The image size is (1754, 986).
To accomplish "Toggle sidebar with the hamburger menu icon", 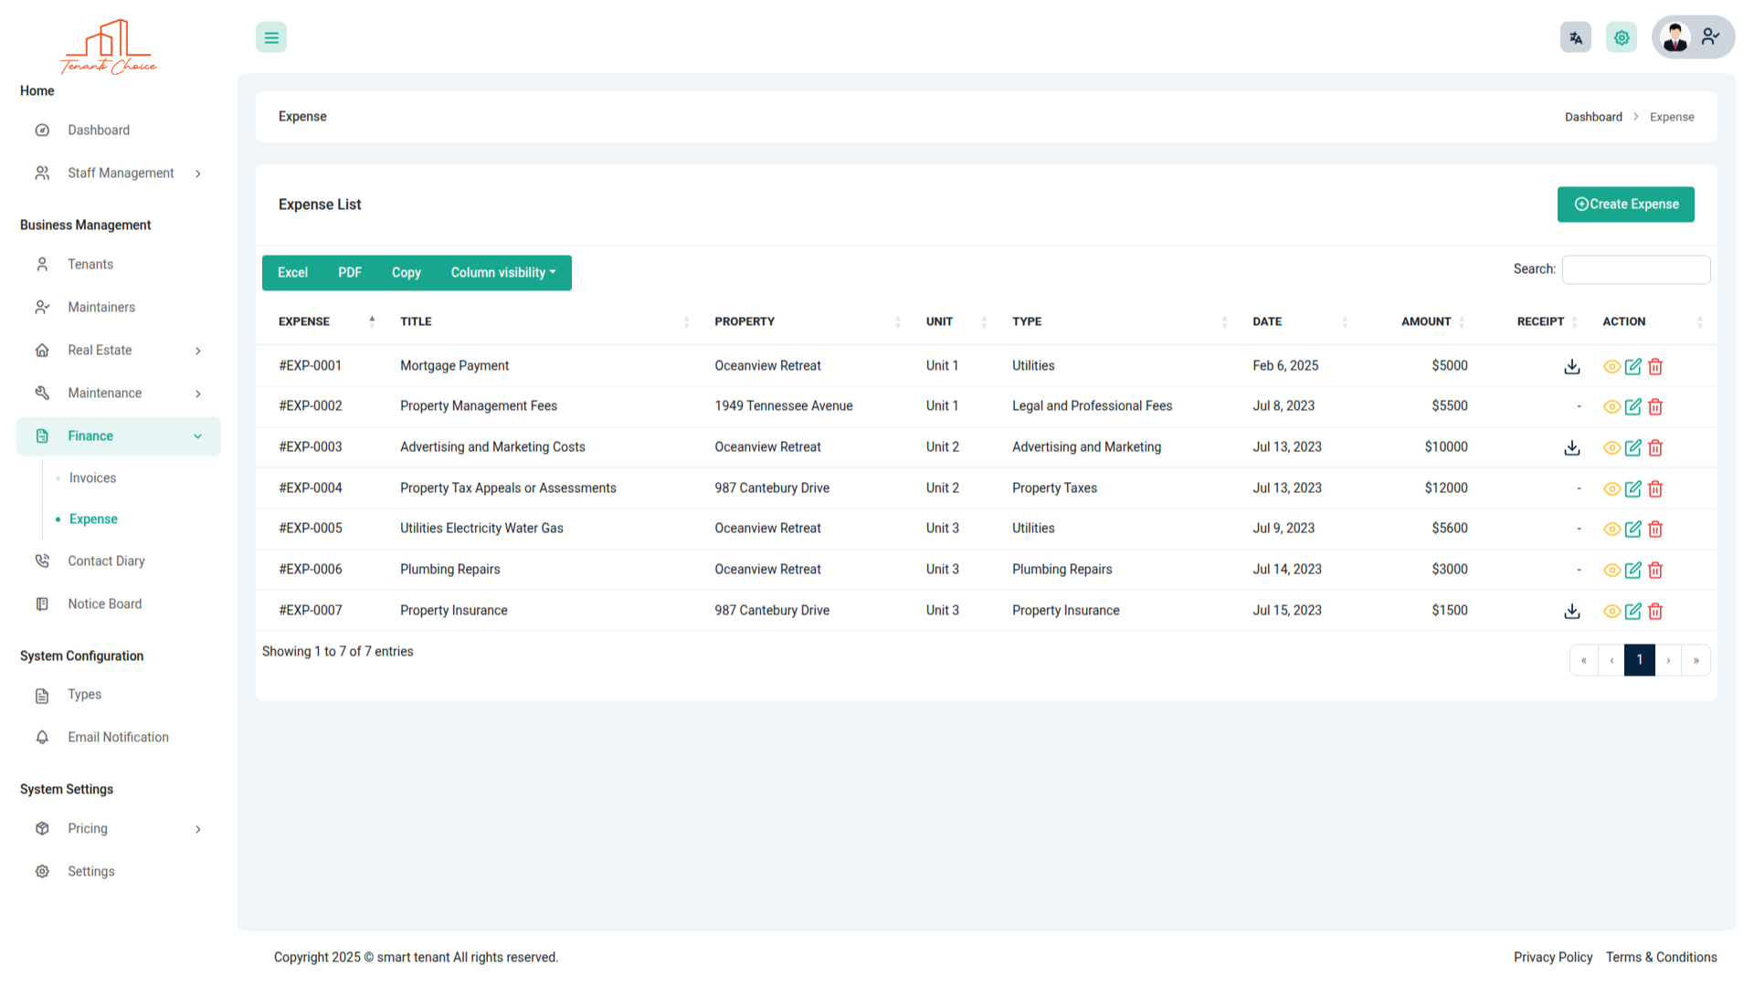I will [271, 37].
